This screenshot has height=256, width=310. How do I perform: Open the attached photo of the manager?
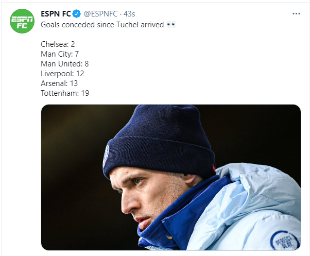170,177
